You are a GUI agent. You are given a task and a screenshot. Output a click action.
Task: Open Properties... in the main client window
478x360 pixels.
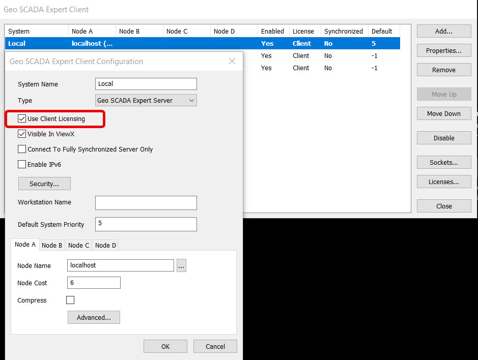pyautogui.click(x=444, y=50)
